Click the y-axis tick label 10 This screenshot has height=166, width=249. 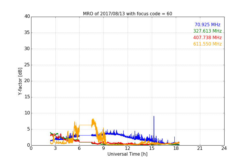[x=27, y=113]
